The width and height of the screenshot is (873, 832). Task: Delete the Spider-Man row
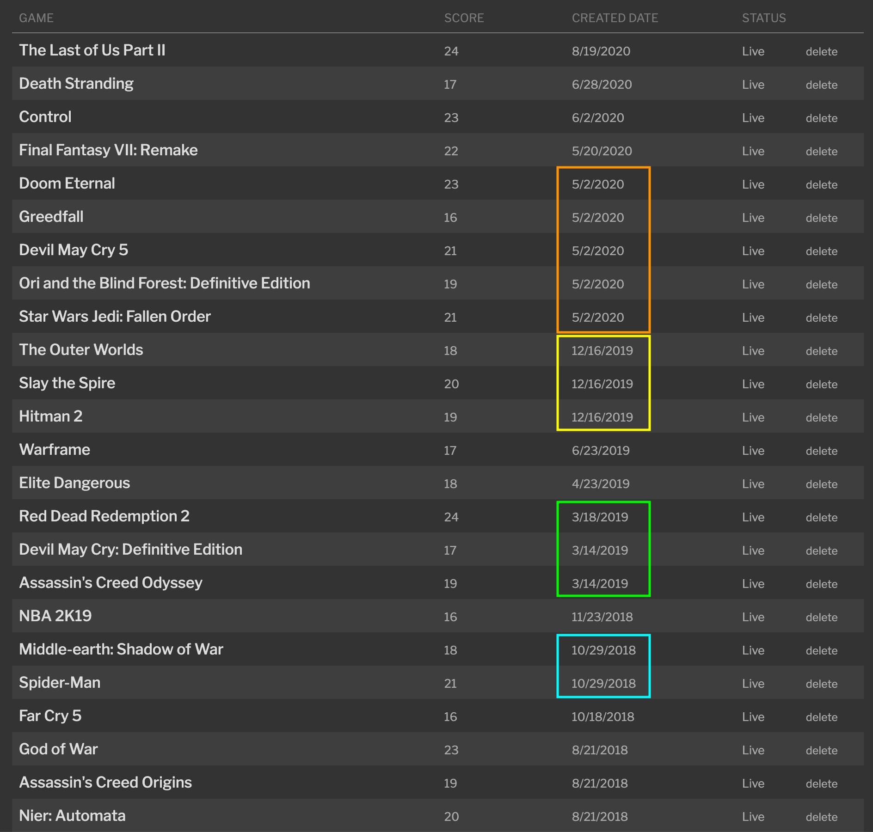click(x=822, y=684)
